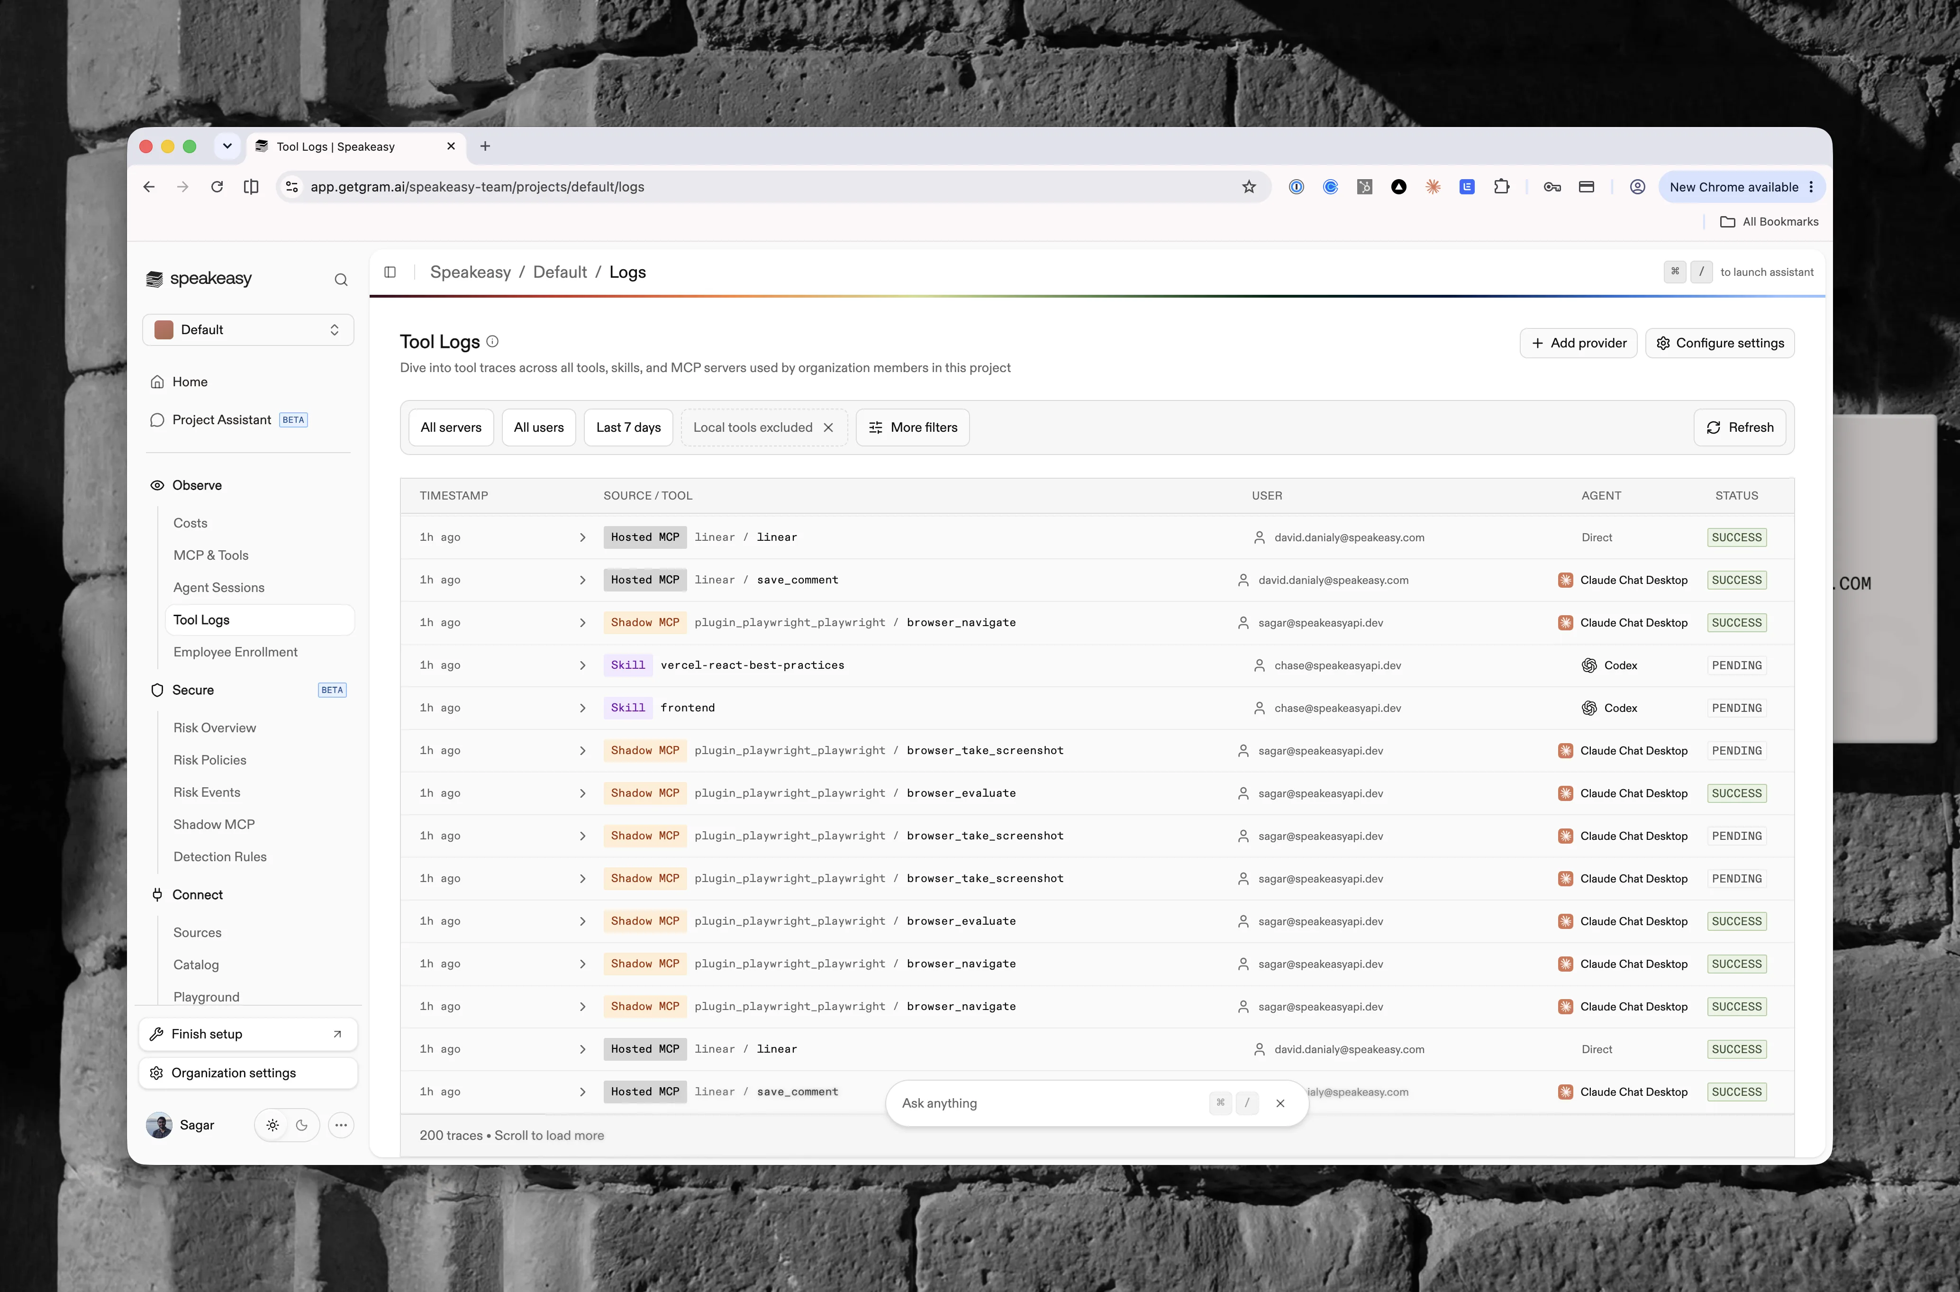Click Sagar's user avatar

point(159,1125)
